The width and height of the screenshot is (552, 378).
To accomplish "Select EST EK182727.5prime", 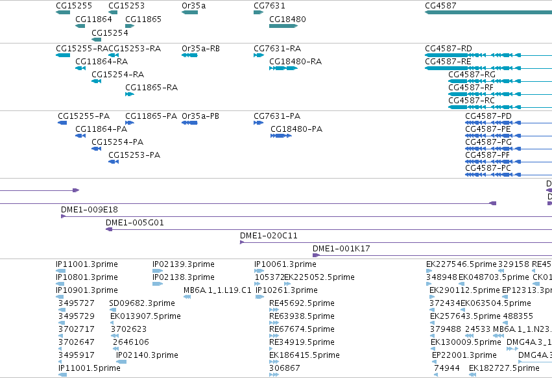I will tap(472, 375).
